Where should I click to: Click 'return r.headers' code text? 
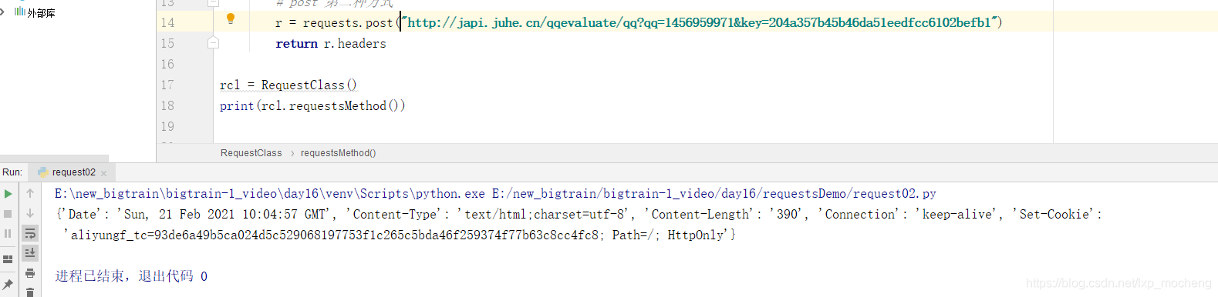click(331, 44)
